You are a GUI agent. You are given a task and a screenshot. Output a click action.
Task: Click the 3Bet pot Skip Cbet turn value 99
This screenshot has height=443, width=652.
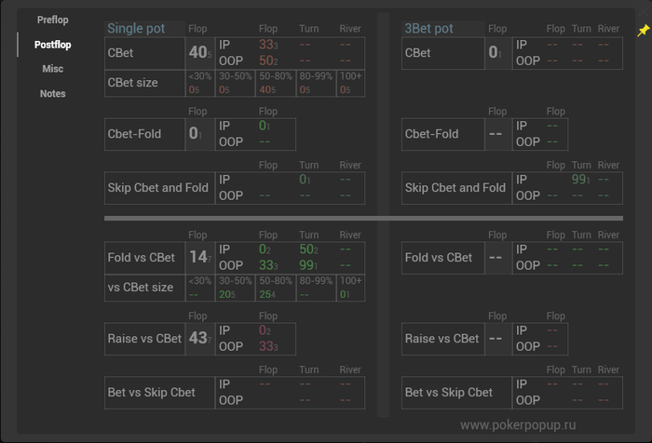click(x=580, y=180)
